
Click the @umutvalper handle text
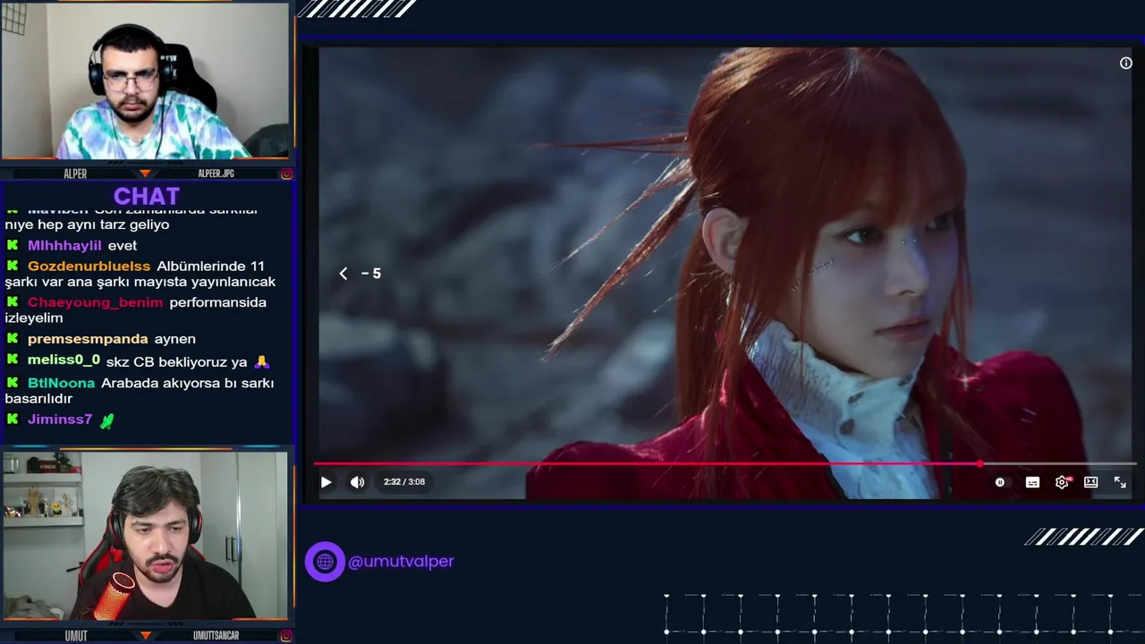401,562
